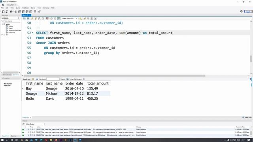Click the first_name column header

pyautogui.click(x=34, y=83)
